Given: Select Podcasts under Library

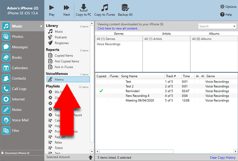Looking at the screenshot, I should coord(61,37).
